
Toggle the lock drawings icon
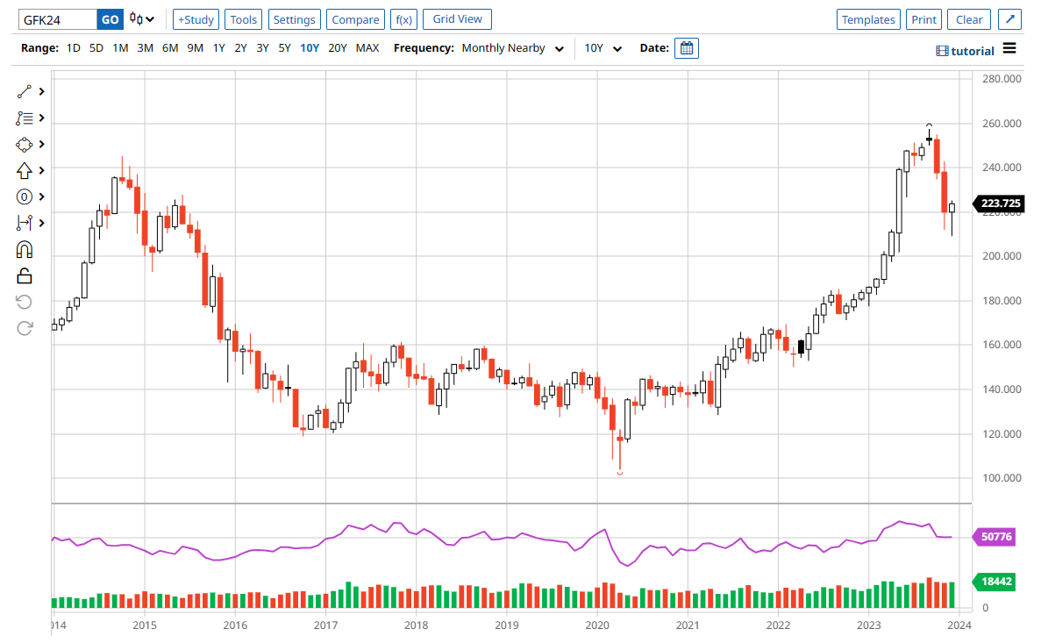[25, 275]
